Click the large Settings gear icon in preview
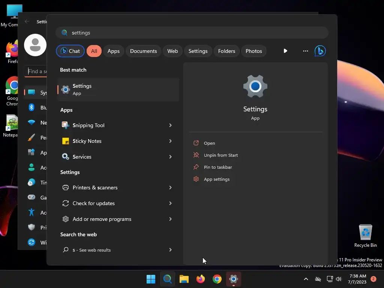 coord(255,87)
